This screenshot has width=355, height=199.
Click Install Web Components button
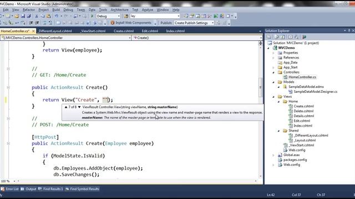(x=131, y=23)
